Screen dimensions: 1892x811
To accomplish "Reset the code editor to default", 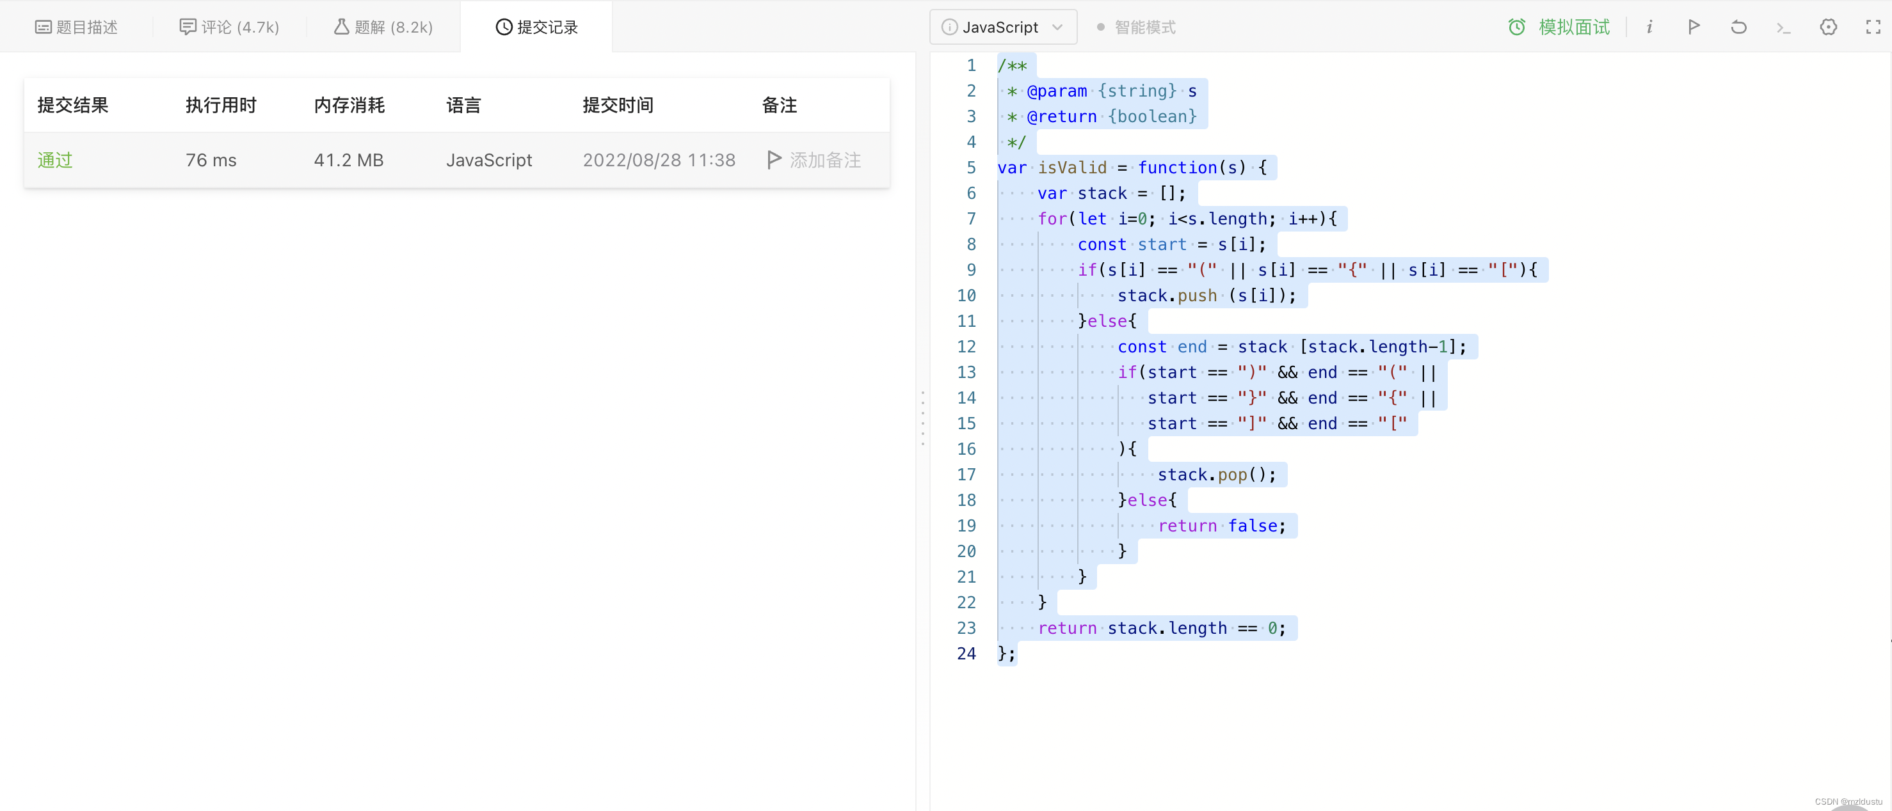I will 1738,26.
